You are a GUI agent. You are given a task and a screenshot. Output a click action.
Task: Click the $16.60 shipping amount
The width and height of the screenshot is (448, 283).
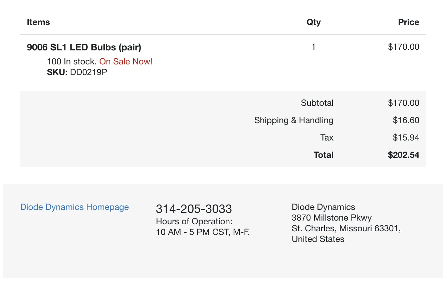click(x=406, y=120)
